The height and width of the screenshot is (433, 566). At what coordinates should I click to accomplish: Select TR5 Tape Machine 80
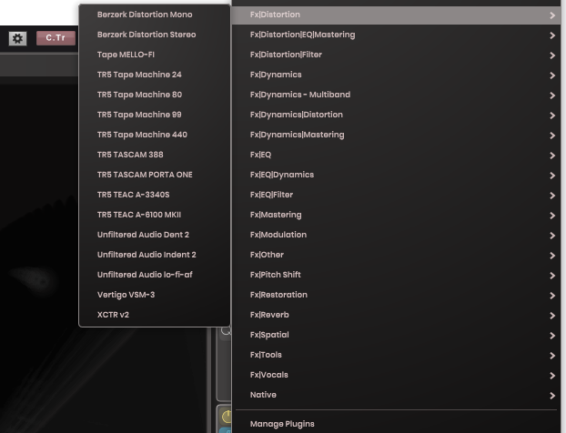[155, 95]
